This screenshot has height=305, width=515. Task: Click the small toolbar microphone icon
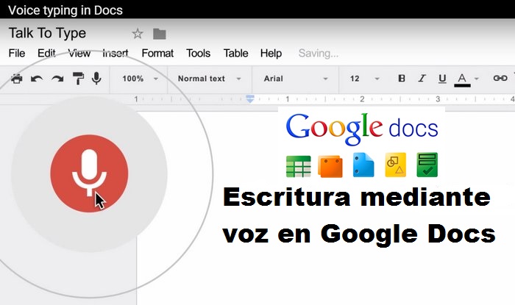point(96,79)
